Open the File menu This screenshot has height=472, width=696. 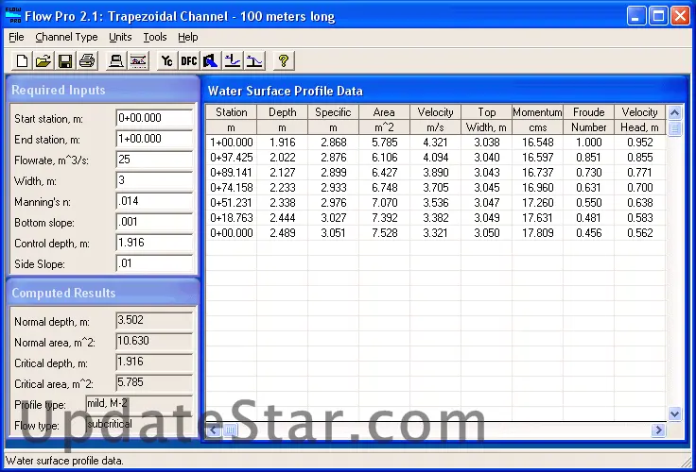[x=16, y=37]
